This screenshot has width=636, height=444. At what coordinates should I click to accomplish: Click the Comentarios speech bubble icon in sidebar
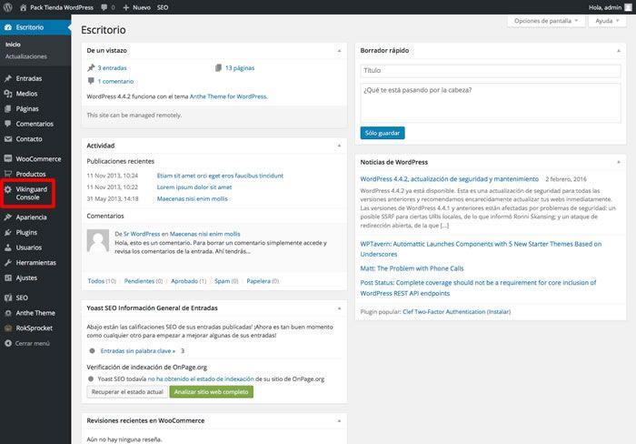(x=7, y=124)
